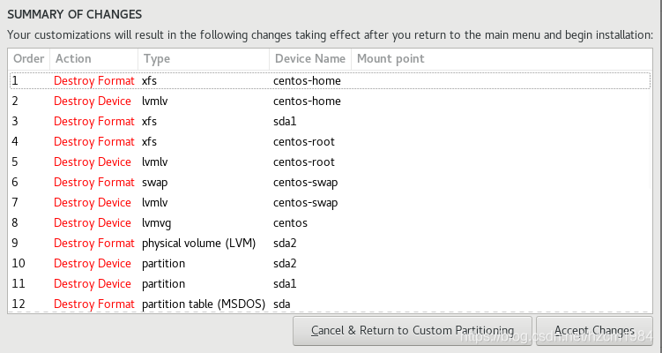Select row 12 partition table (MSDOS) on sda
This screenshot has height=353, width=662.
[331, 304]
